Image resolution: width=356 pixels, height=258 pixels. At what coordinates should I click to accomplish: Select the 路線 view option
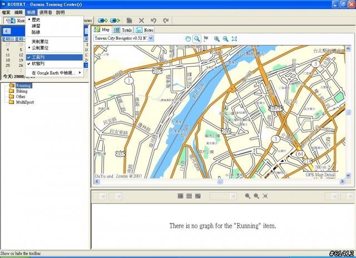click(x=55, y=32)
